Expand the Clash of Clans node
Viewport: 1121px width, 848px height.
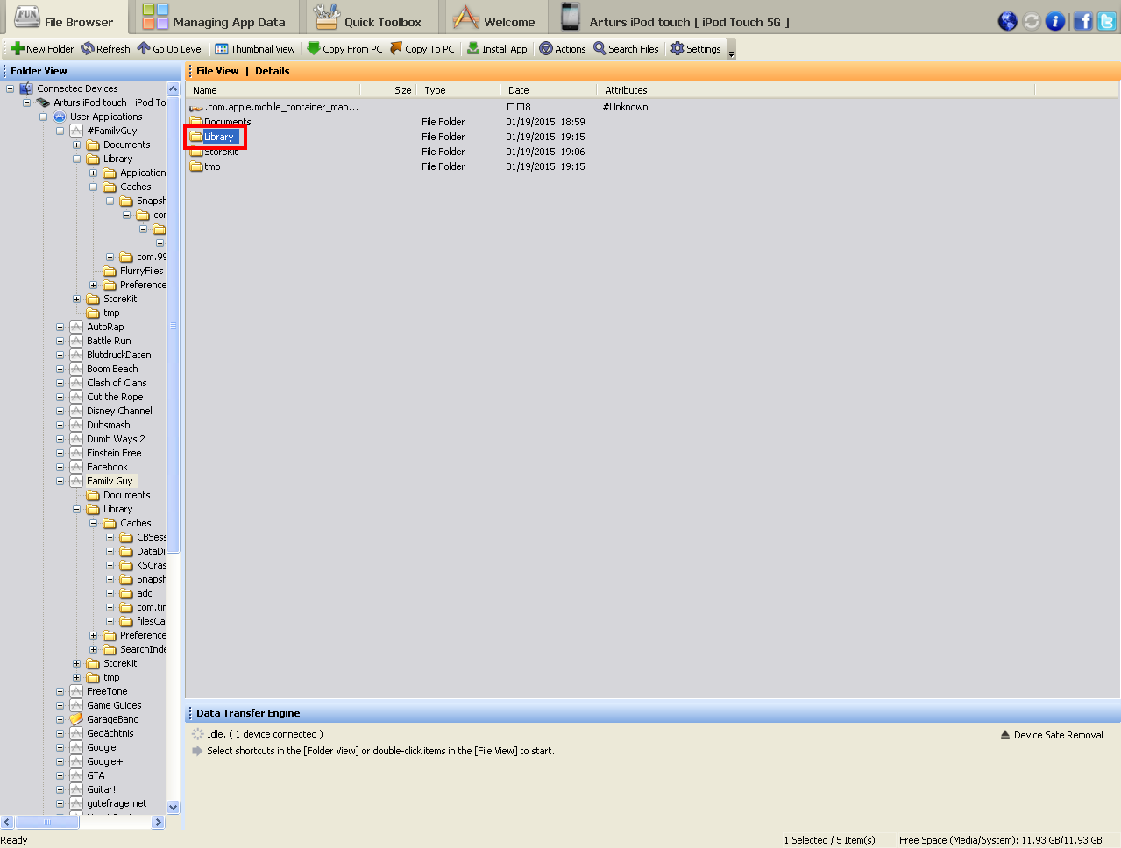click(60, 383)
